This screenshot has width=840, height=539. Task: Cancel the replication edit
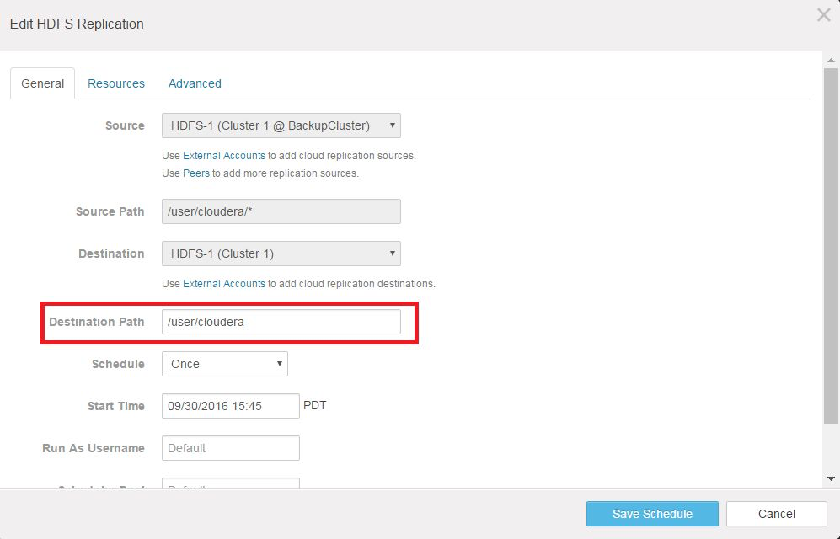[776, 514]
